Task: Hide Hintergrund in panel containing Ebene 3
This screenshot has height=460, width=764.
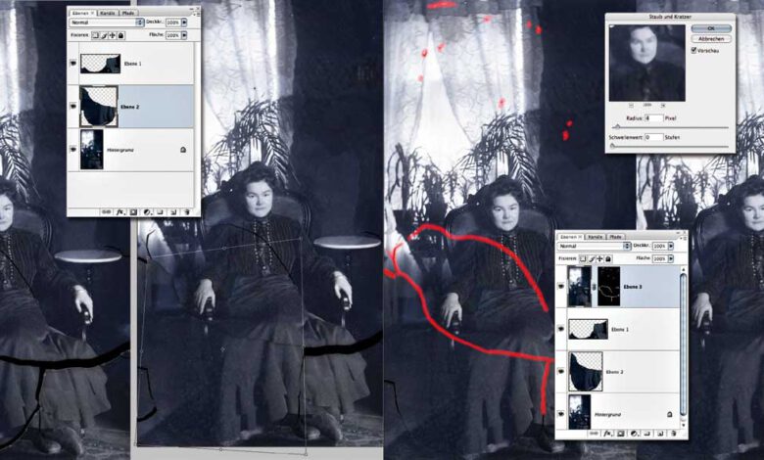Action: click(561, 414)
